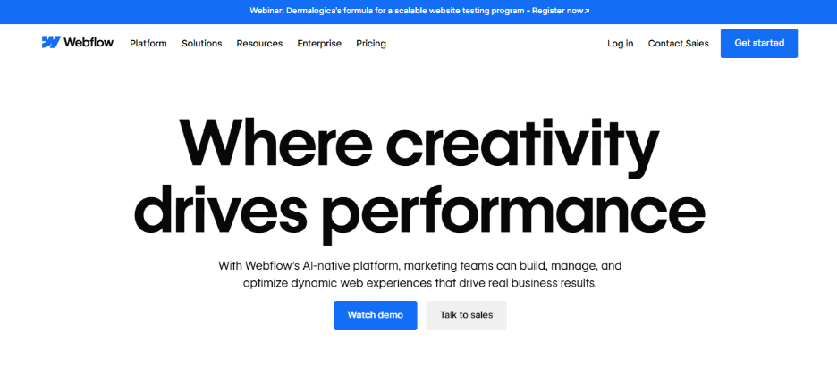Click the "optimize dynamic web experiences" text line
The height and width of the screenshot is (375, 837).
pos(418,283)
